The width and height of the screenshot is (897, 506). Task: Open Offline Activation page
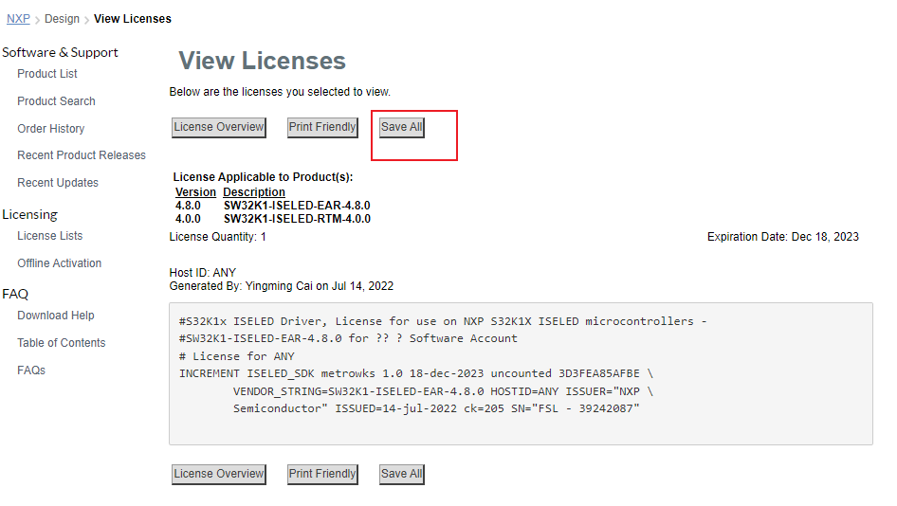59,263
